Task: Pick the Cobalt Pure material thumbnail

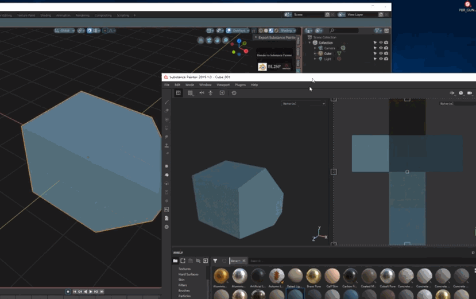Action: pos(388,276)
